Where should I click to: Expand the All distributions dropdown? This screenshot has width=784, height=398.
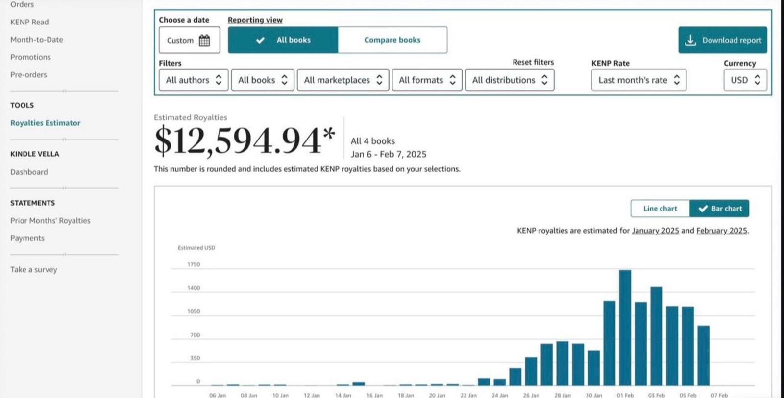pyautogui.click(x=509, y=80)
